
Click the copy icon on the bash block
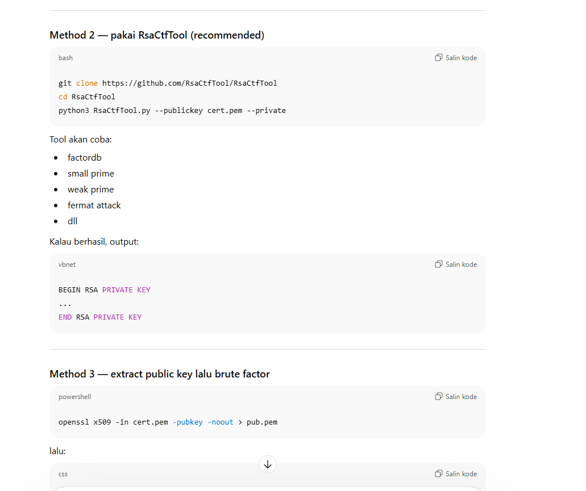pyautogui.click(x=439, y=58)
